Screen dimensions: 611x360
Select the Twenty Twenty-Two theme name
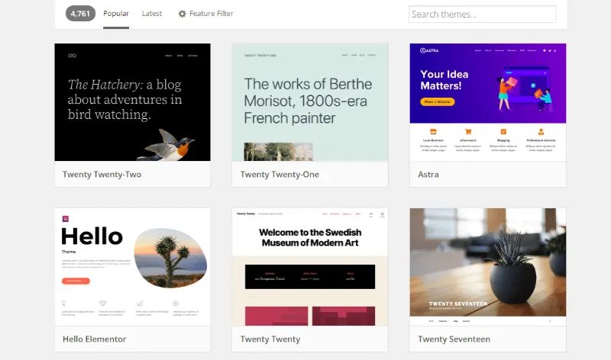[102, 175]
